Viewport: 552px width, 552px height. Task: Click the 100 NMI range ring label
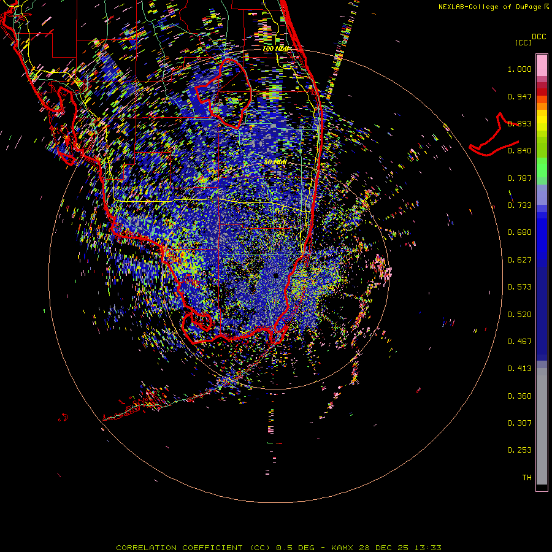pyautogui.click(x=275, y=48)
